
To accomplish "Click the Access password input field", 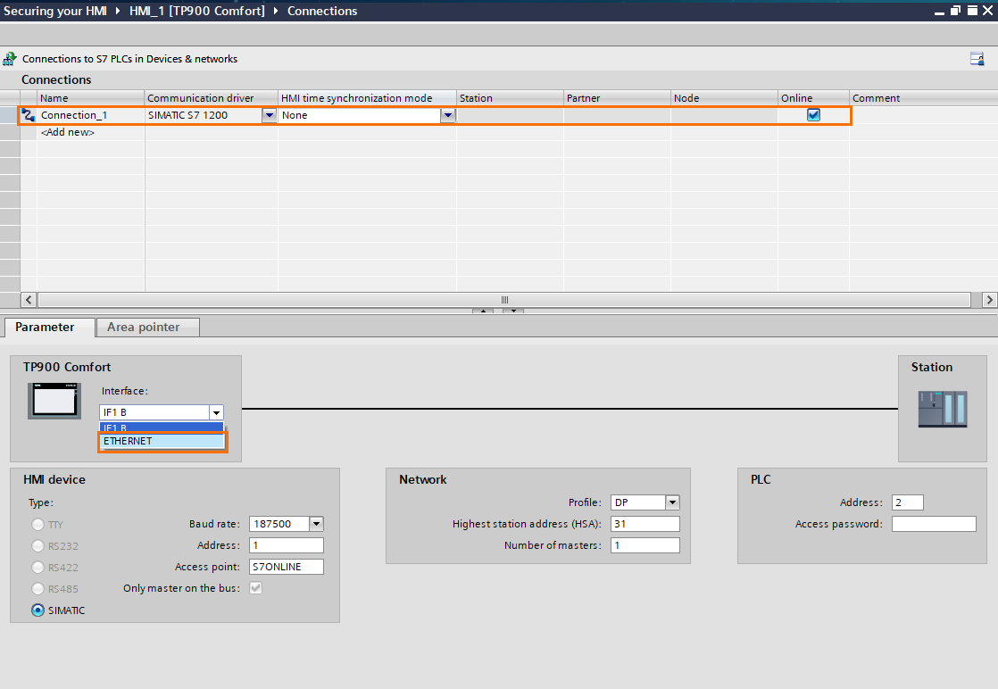I will [933, 523].
